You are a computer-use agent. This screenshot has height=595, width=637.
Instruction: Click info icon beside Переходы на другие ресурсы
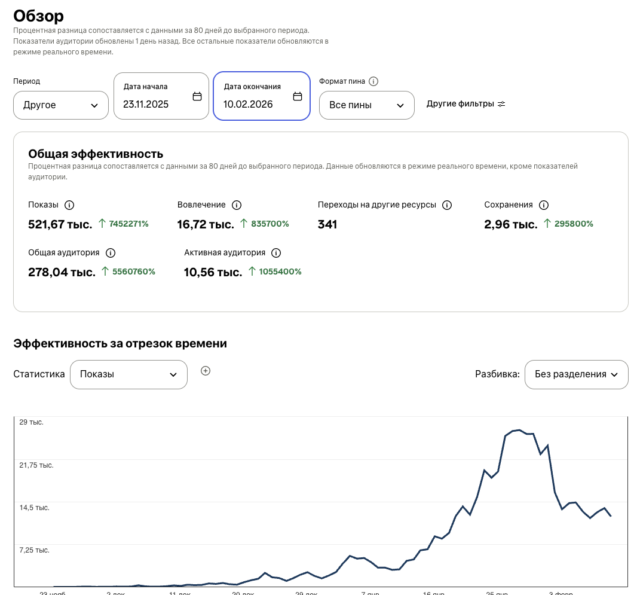446,205
